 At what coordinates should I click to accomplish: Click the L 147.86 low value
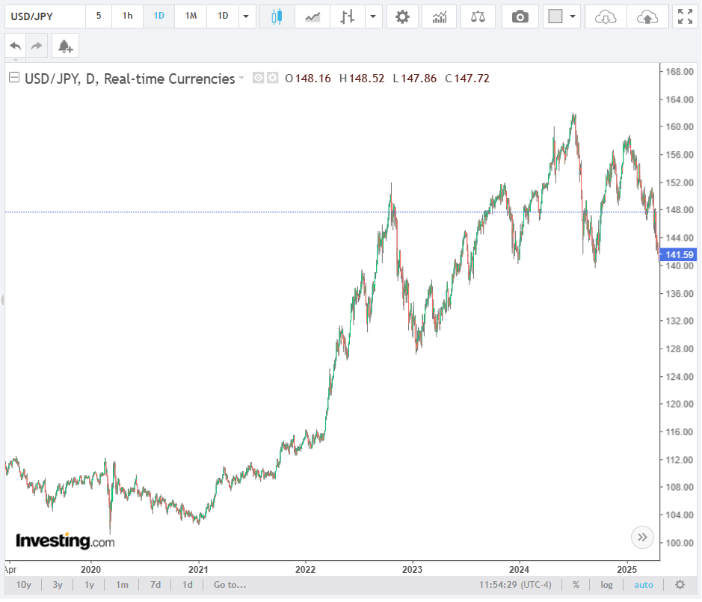(415, 79)
